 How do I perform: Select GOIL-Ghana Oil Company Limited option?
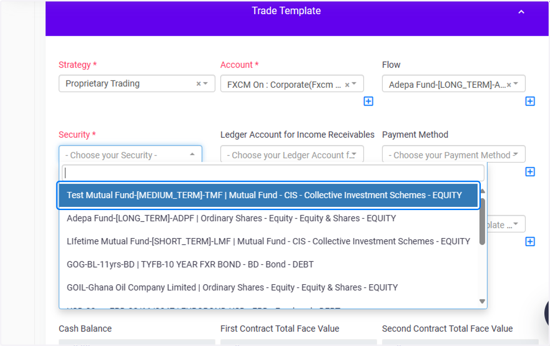[x=268, y=287]
